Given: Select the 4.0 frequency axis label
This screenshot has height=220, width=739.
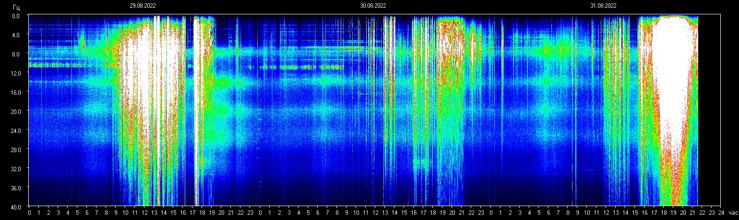Looking at the screenshot, I should [16, 35].
